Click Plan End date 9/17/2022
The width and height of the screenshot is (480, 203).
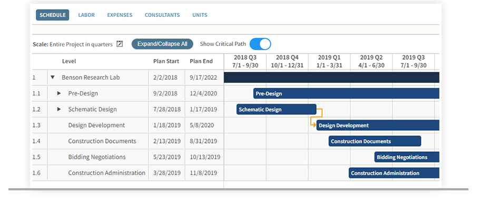203,78
